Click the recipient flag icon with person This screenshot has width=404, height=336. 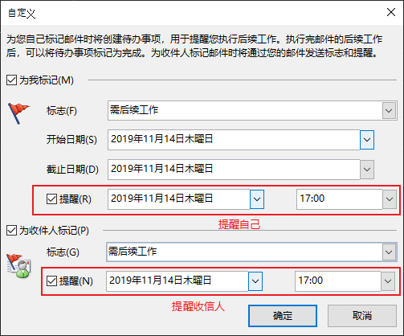pyautogui.click(x=18, y=266)
